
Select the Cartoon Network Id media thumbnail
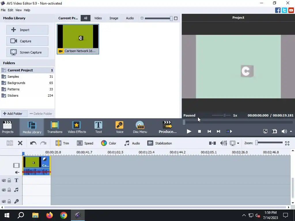pyautogui.click(x=78, y=39)
